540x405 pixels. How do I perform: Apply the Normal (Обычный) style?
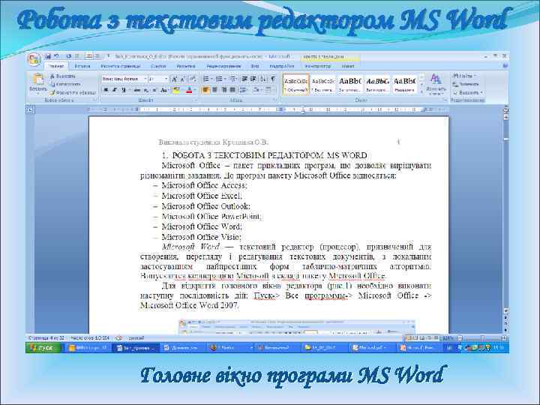(x=295, y=84)
